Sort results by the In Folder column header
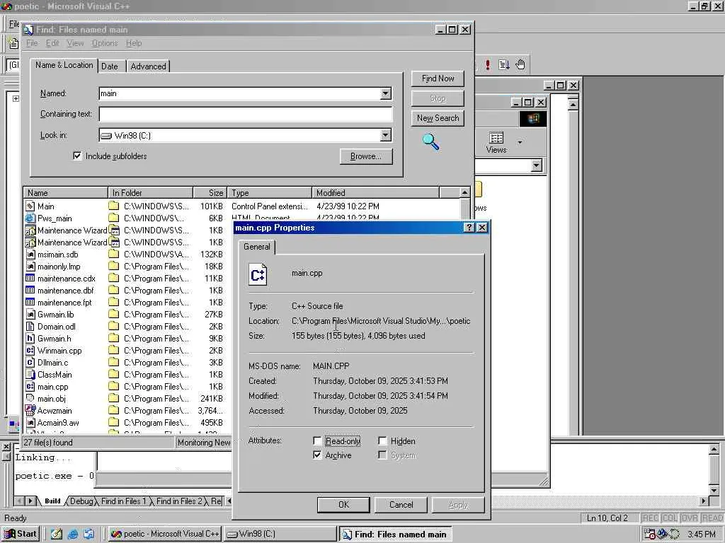The image size is (725, 543). click(x=150, y=192)
